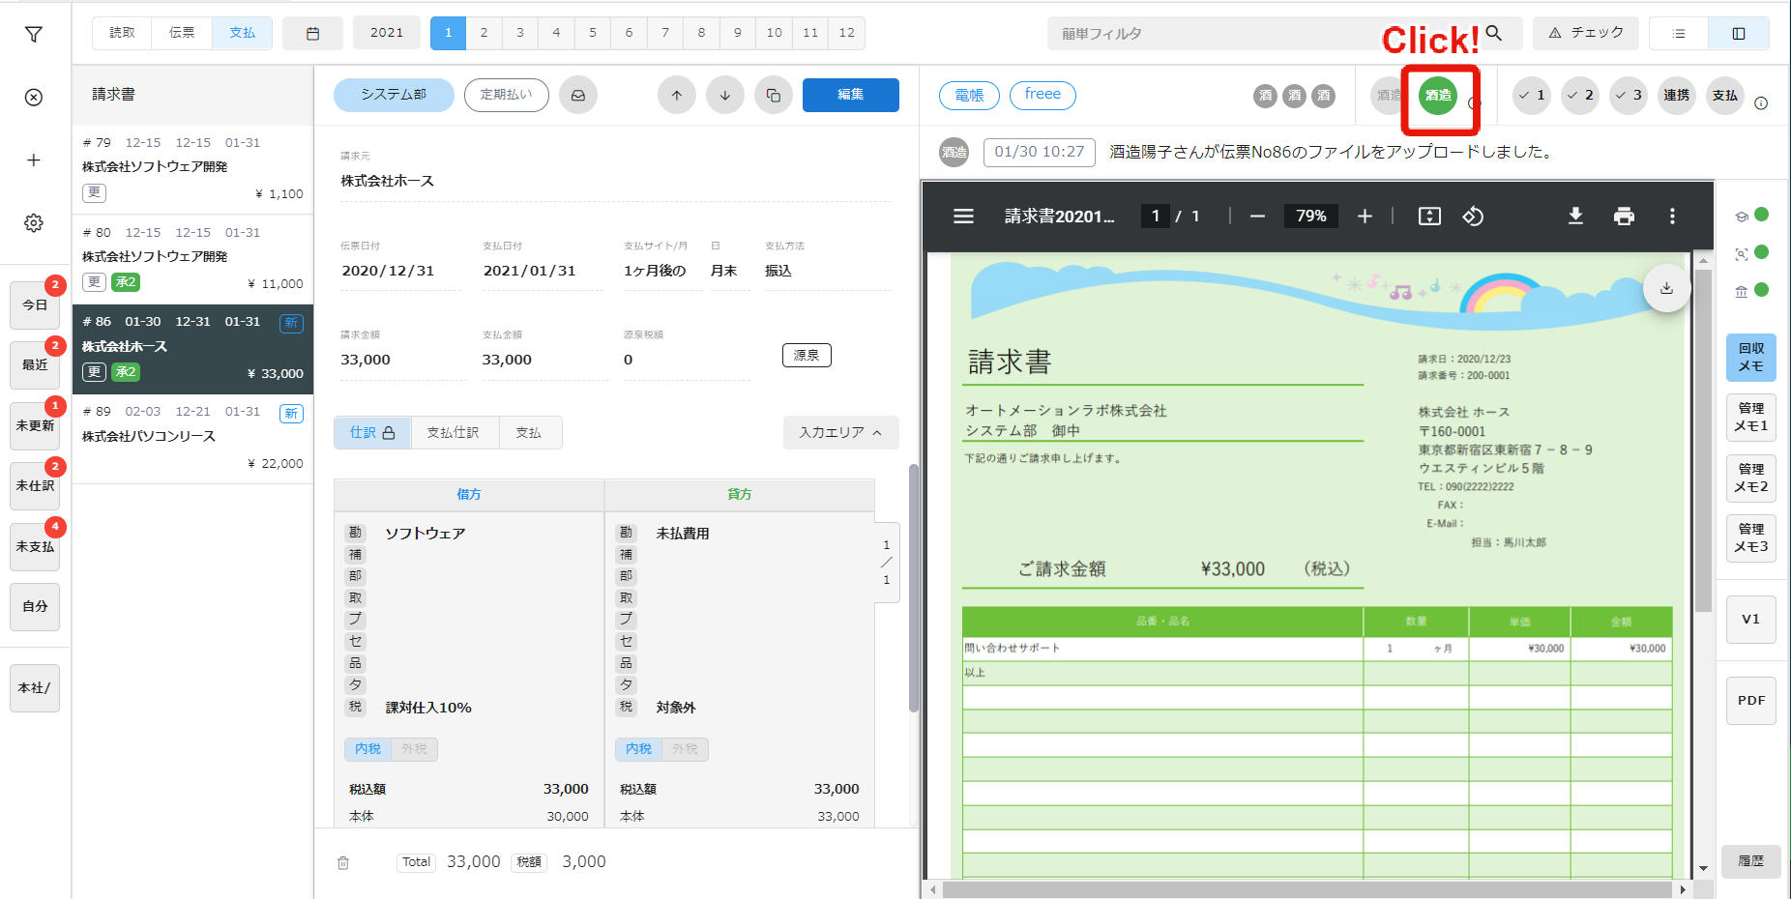Screen dimensions: 1791x899
Task: Zoom in the PDF with plus
Action: [1365, 217]
